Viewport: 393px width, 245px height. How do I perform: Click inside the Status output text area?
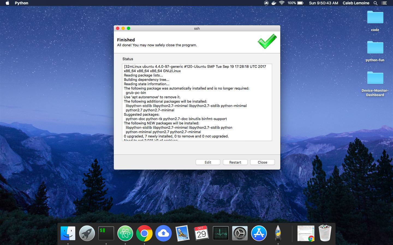tap(197, 102)
